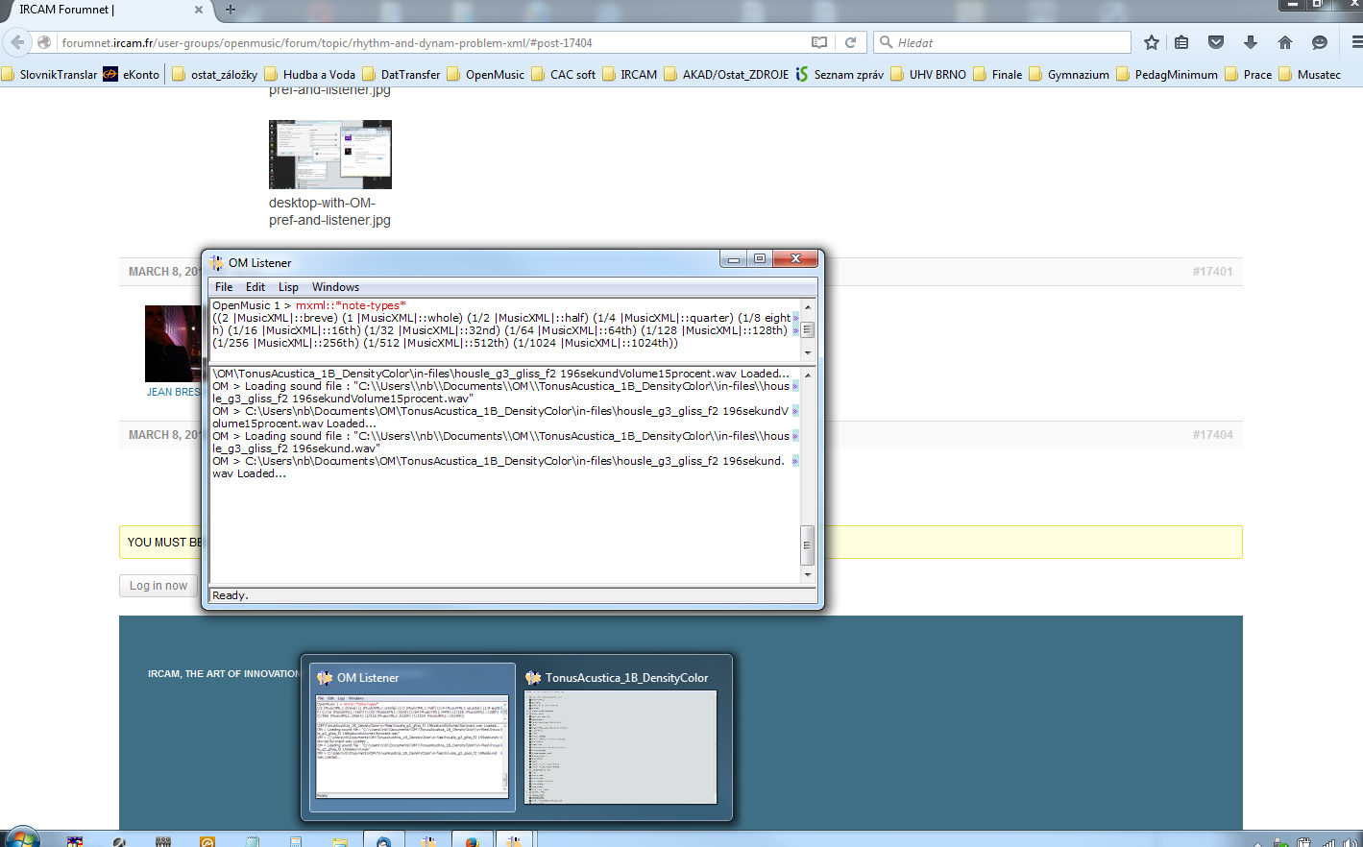The width and height of the screenshot is (1363, 847).
Task: Click the Log in now button
Action: 158,586
